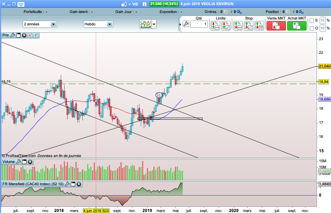This screenshot has height=213, width=331.
Task: Click the candlestick chart style icon
Action: pos(124,4)
